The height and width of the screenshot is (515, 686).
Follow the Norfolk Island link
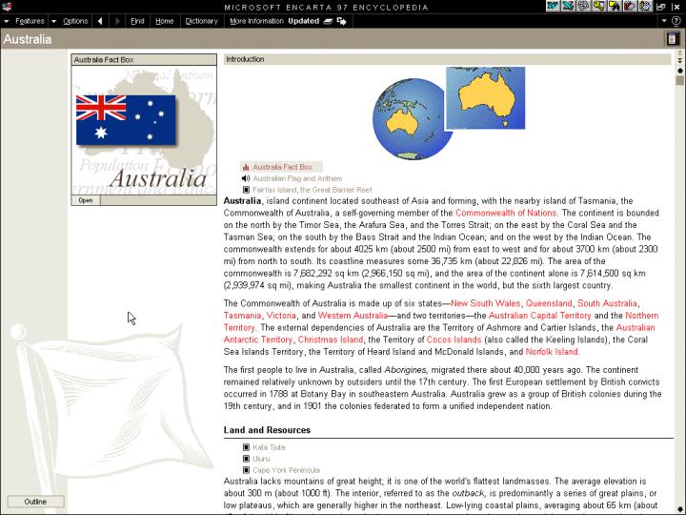coord(552,352)
